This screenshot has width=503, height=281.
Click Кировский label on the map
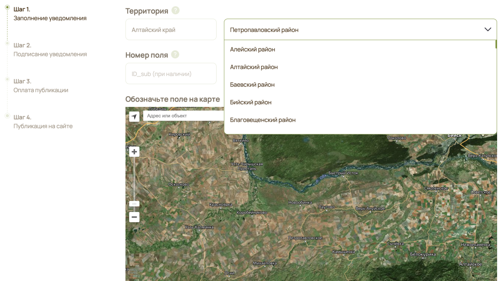tap(179, 134)
